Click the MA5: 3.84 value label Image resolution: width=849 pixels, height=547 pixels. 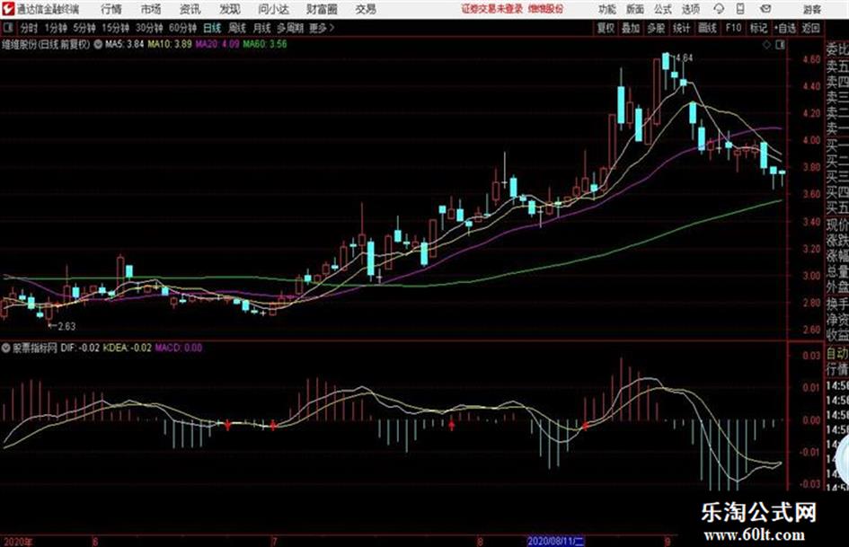click(x=125, y=44)
